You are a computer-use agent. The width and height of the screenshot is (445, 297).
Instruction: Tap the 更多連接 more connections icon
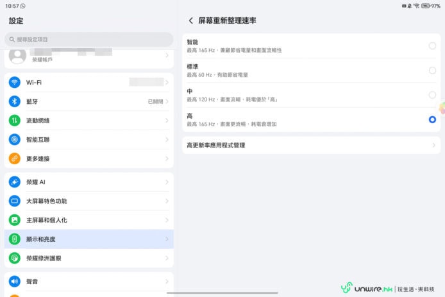15,158
